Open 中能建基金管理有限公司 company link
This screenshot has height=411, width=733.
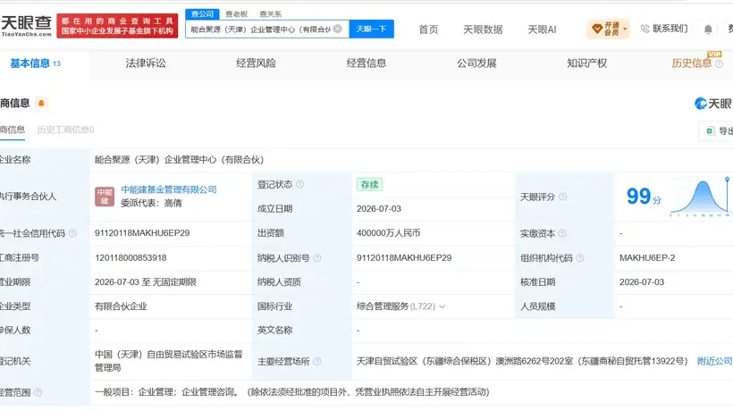pyautogui.click(x=169, y=189)
